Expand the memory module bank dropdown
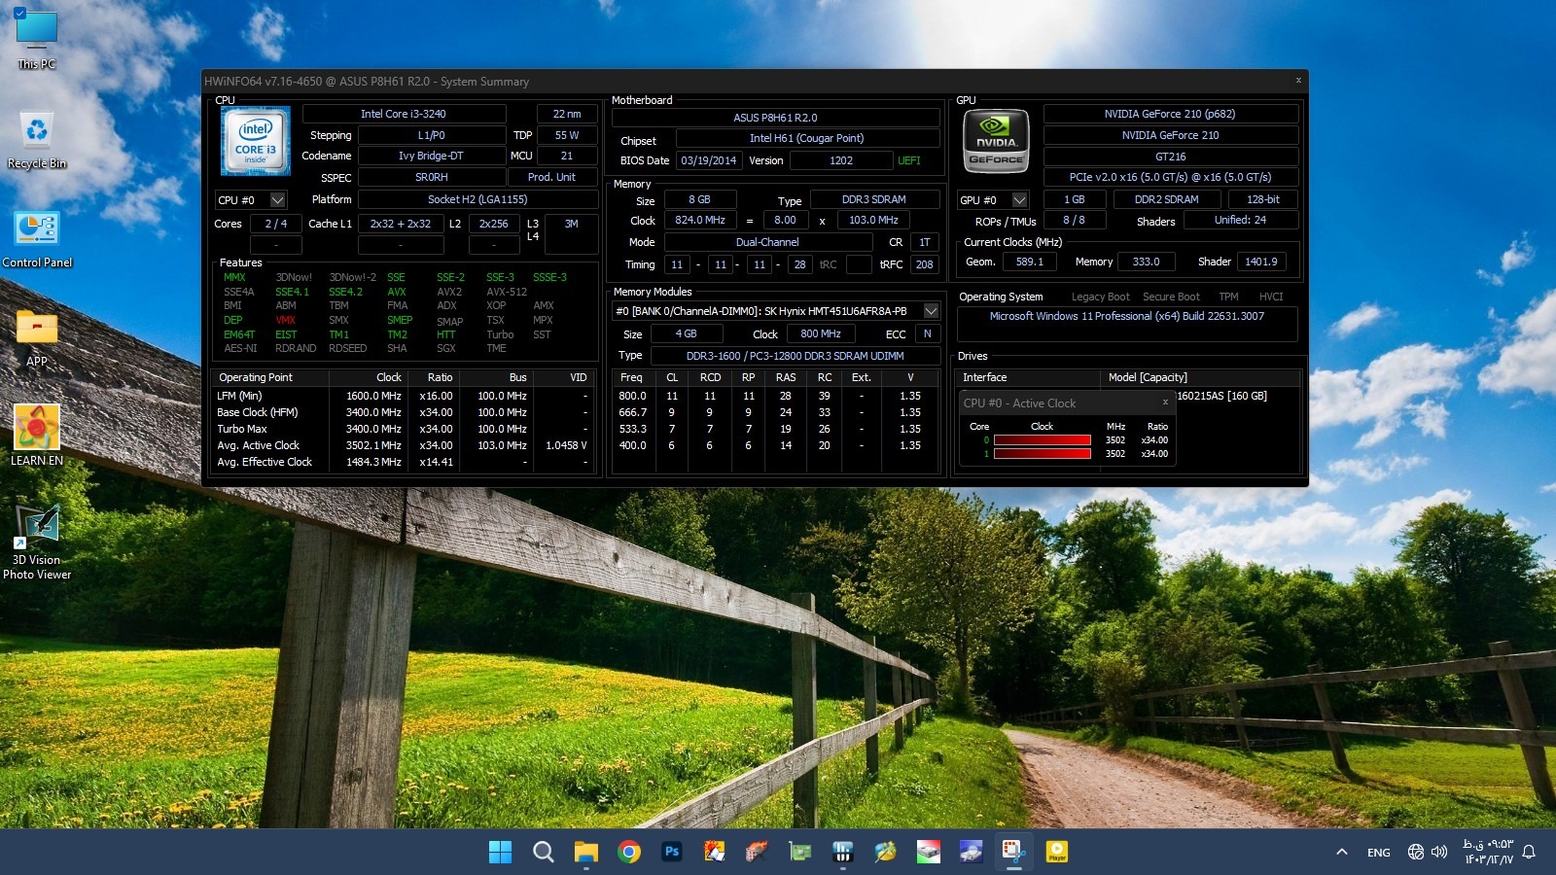This screenshot has width=1556, height=875. pyautogui.click(x=931, y=311)
